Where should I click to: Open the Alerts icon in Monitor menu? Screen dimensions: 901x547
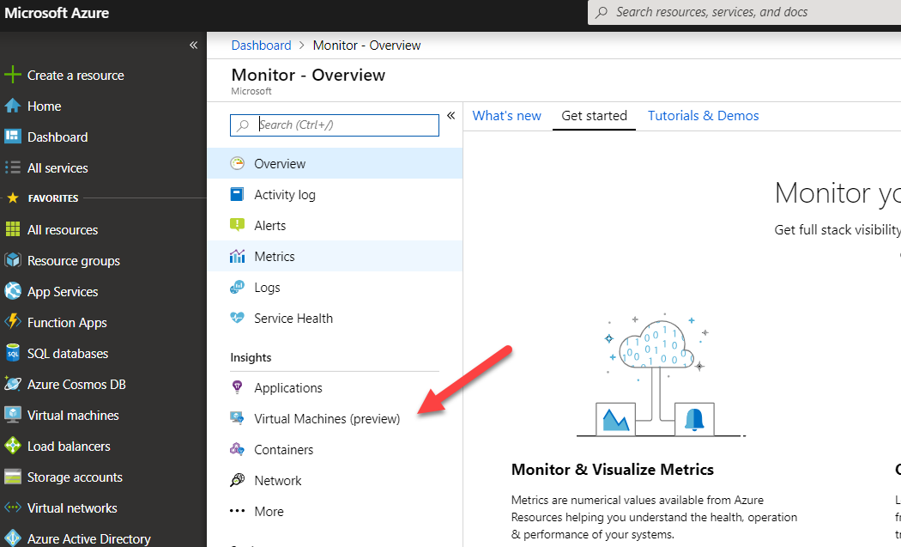[x=238, y=226]
